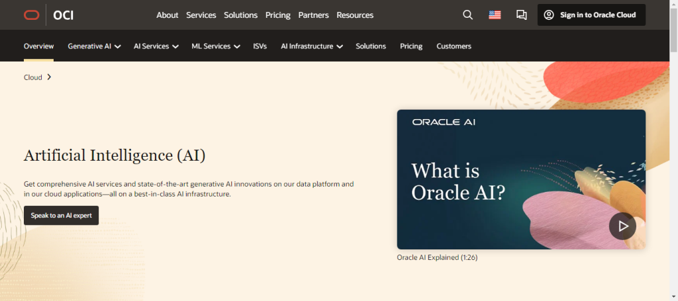Open the About menu
678x301 pixels.
tap(168, 15)
